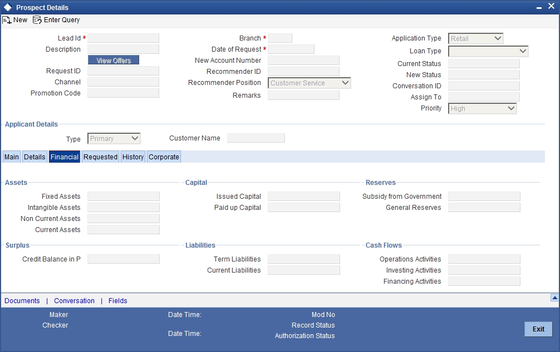
Task: Open the Loan Type dropdown
Action: 488,51
